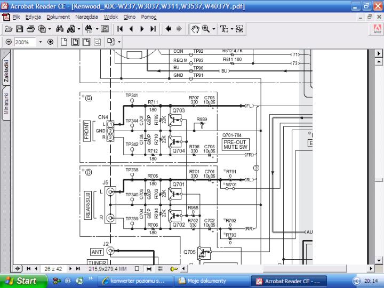The height and width of the screenshot is (288, 384).
Task: Select continuous page layout in status bar
Action: tap(149, 269)
